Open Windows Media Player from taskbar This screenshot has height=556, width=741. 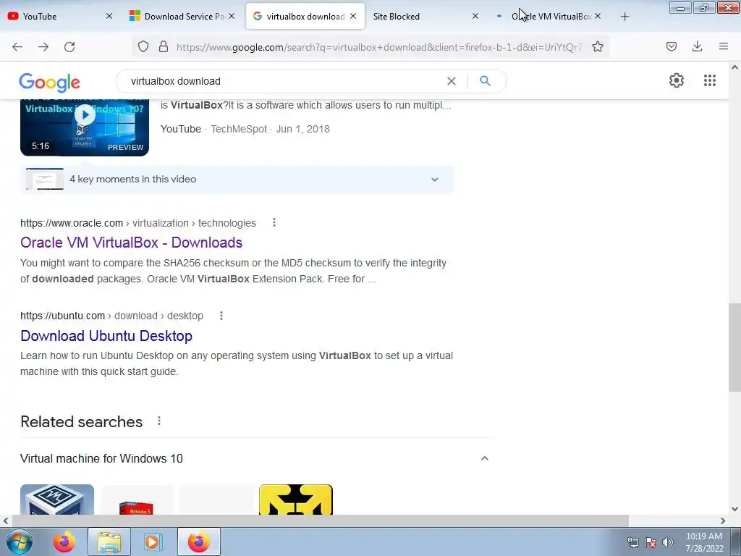pyautogui.click(x=153, y=542)
